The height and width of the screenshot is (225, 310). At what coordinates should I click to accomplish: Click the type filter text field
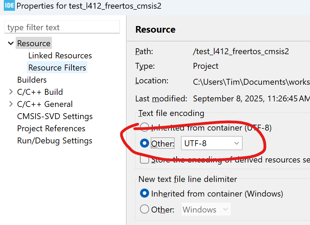click(x=62, y=27)
